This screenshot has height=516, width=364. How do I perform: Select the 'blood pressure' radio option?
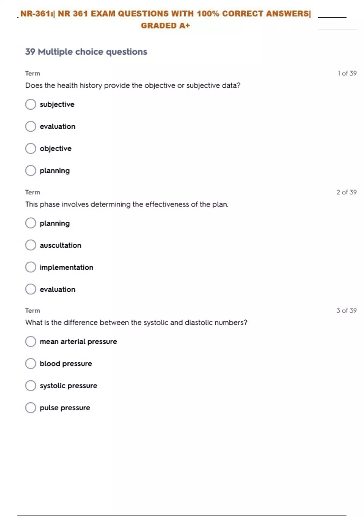click(x=31, y=364)
